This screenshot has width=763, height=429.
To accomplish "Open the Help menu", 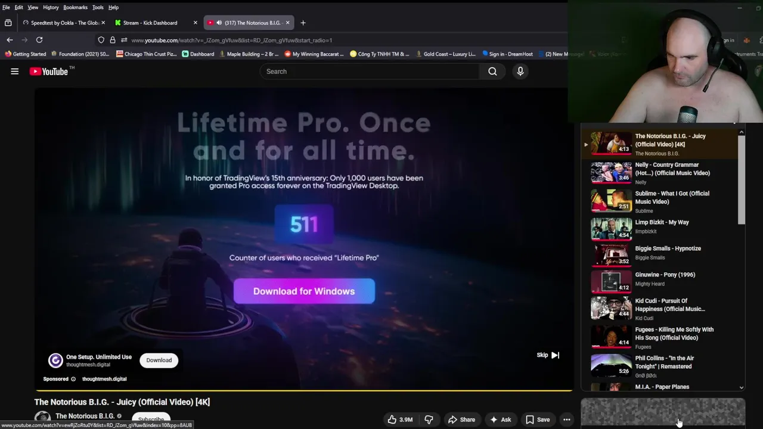I will tap(113, 7).
